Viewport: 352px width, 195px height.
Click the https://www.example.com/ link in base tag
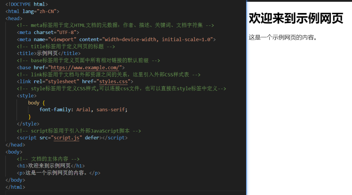coord(86,67)
